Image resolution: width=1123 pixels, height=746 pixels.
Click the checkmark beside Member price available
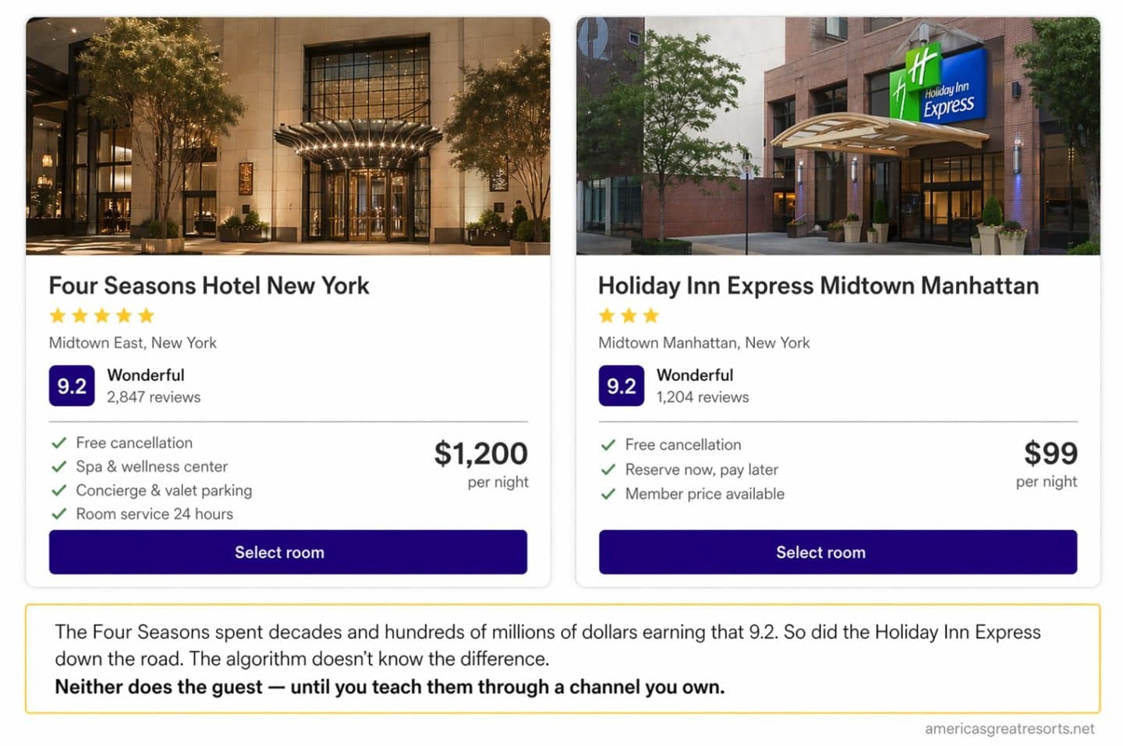coord(610,493)
